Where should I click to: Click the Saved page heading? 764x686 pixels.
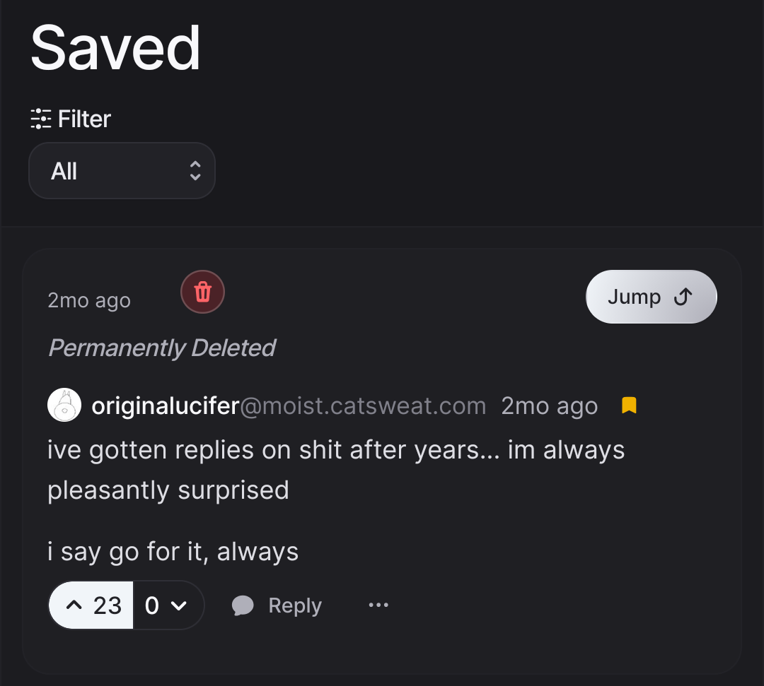coord(115,48)
